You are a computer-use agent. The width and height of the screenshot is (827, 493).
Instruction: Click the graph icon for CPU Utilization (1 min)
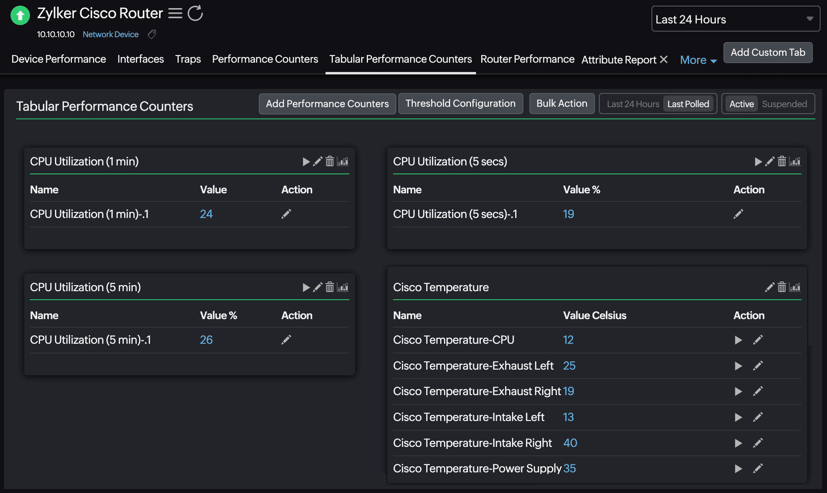(344, 161)
